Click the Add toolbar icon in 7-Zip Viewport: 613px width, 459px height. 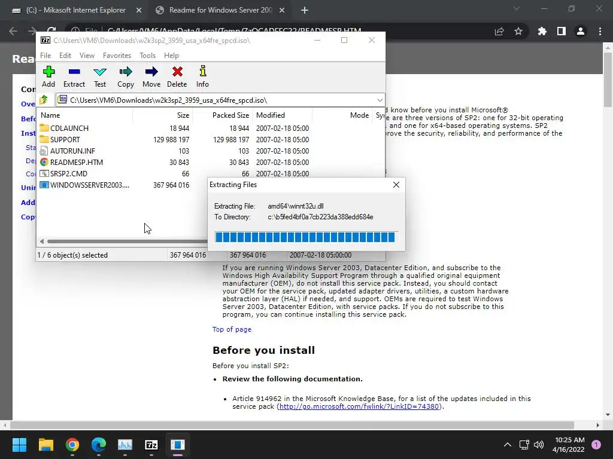point(48,76)
